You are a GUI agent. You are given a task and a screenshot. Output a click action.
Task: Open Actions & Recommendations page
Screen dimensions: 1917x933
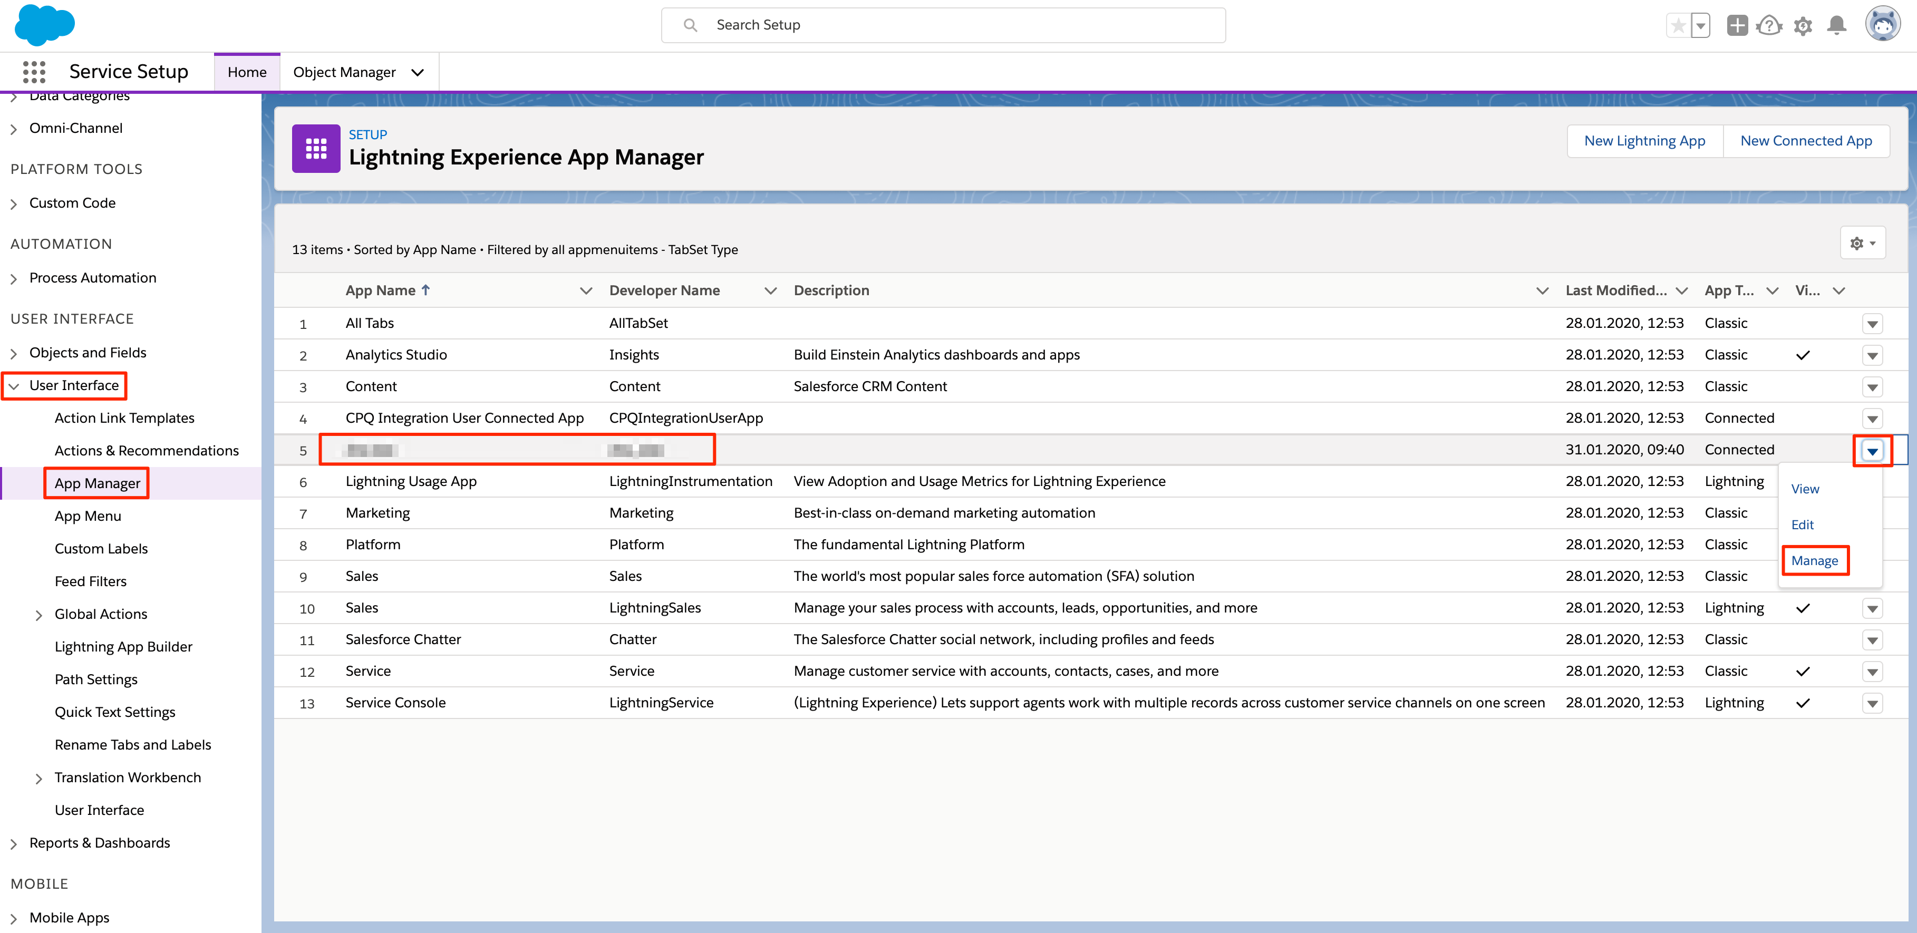click(x=147, y=451)
